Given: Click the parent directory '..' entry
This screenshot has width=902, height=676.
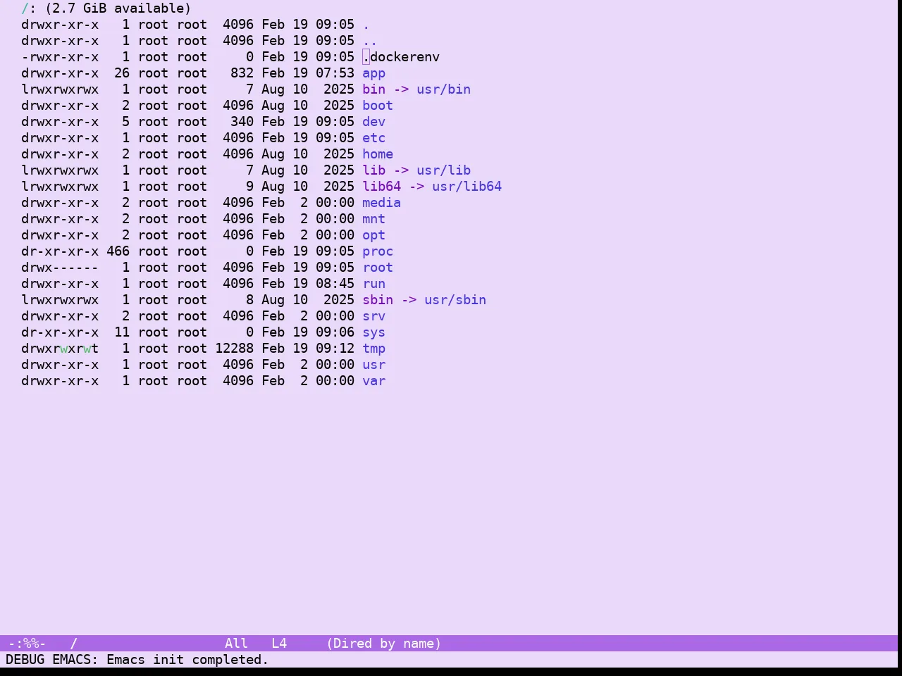Looking at the screenshot, I should point(370,41).
